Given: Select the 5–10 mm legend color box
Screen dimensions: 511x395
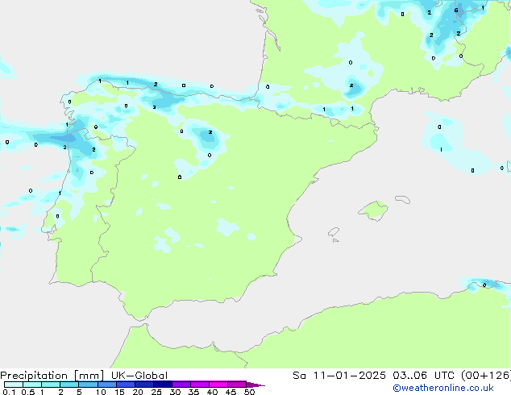Looking at the screenshot, I should [x=88, y=385].
